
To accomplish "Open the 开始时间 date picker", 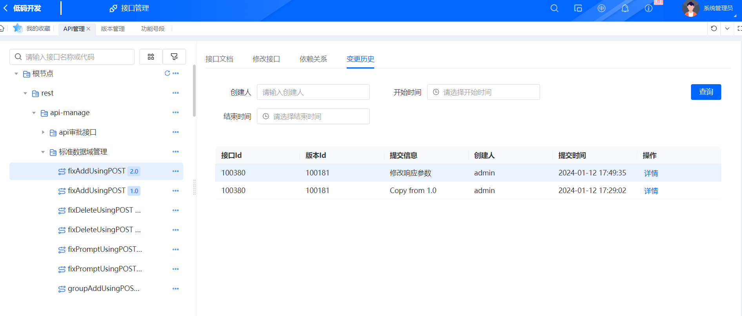I will (x=484, y=92).
